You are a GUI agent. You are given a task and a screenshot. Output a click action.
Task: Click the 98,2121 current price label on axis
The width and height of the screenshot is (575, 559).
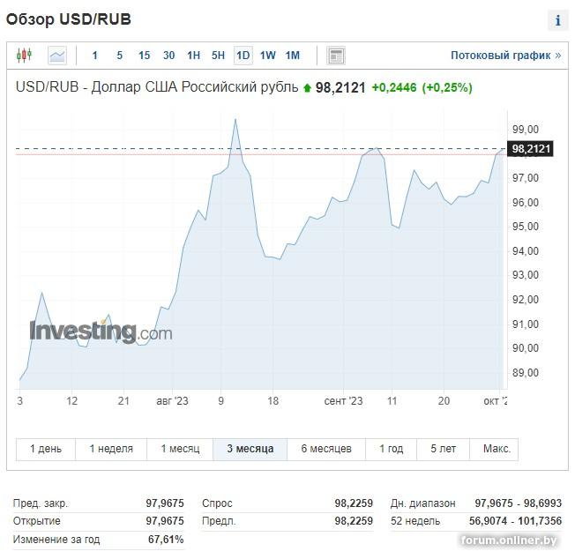coord(531,149)
